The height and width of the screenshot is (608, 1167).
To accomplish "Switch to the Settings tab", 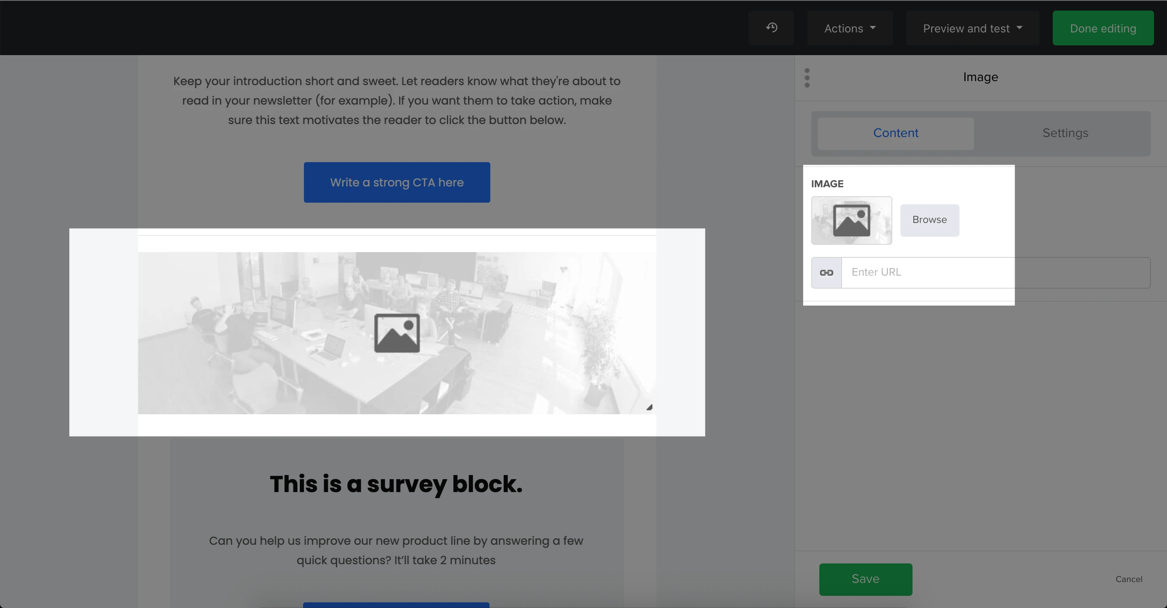I will point(1065,133).
